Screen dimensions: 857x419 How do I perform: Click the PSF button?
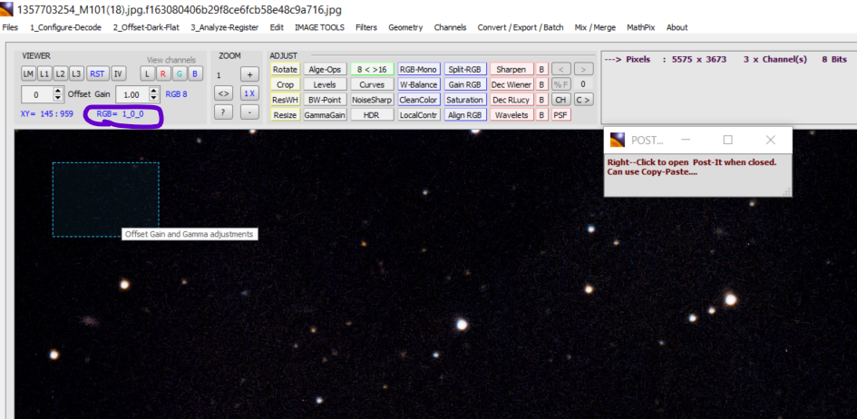tap(560, 115)
